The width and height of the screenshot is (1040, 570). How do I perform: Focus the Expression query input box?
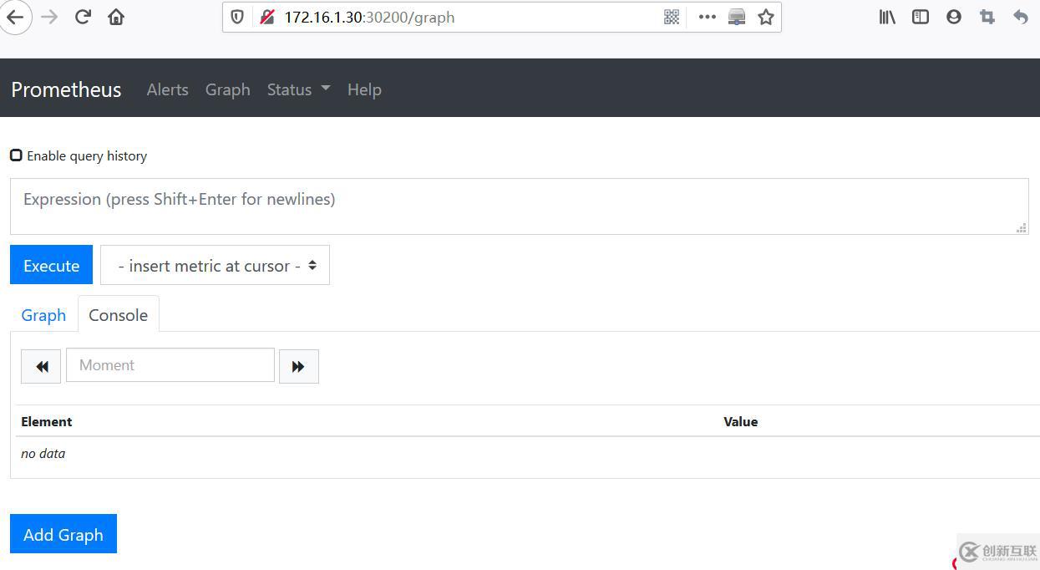coord(518,206)
